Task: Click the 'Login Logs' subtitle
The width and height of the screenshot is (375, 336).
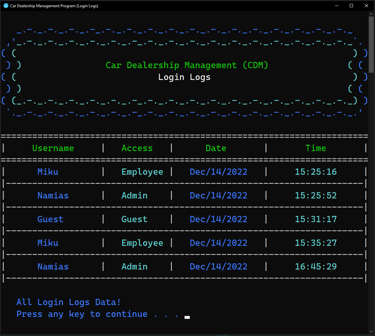Action: coord(185,77)
